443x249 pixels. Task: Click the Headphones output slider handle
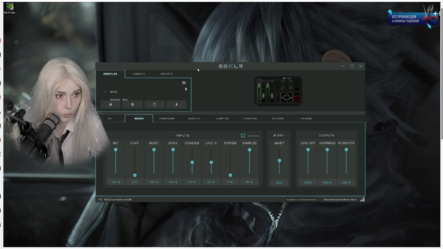point(327,150)
